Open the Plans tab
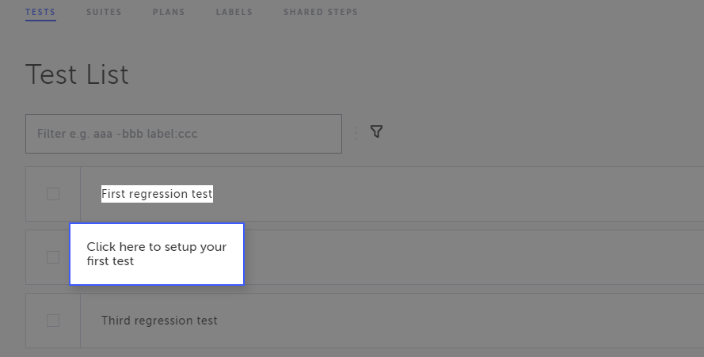This screenshot has height=357, width=704. [169, 12]
